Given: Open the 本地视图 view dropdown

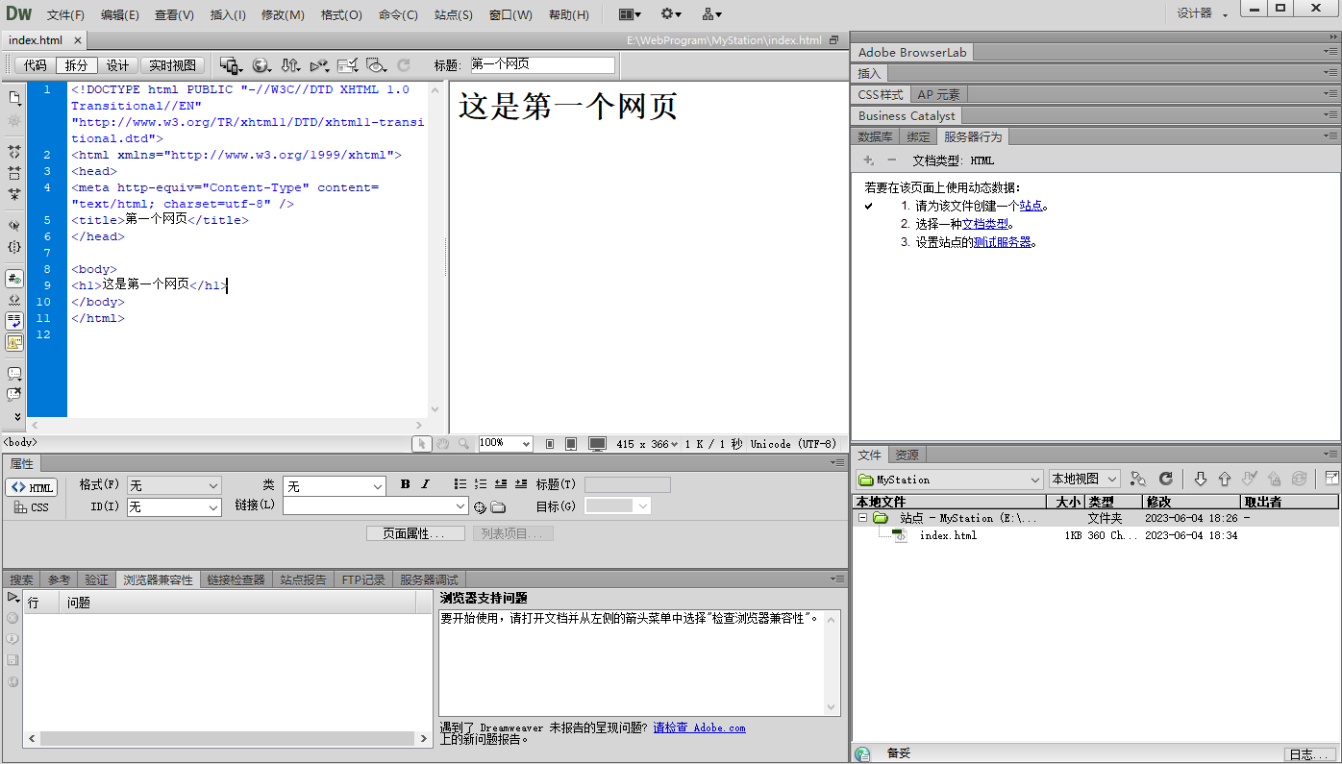Looking at the screenshot, I should [1084, 479].
